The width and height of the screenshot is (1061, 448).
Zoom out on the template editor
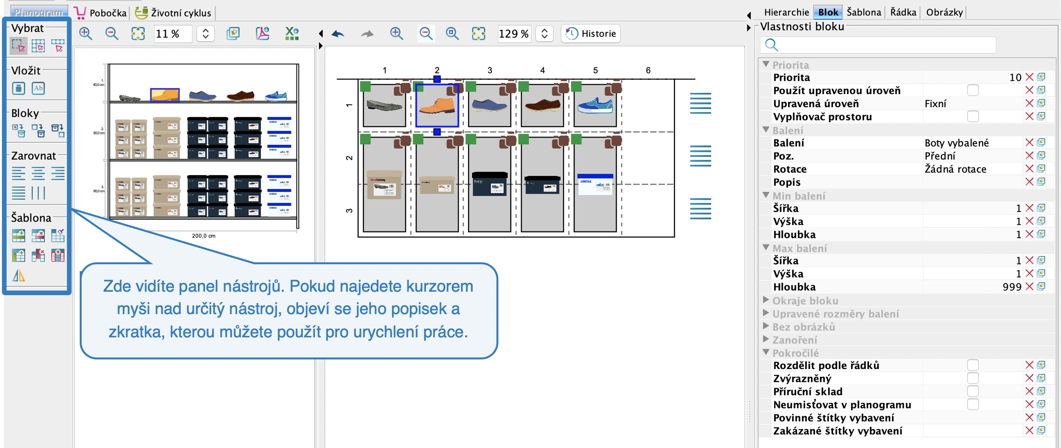coord(426,33)
